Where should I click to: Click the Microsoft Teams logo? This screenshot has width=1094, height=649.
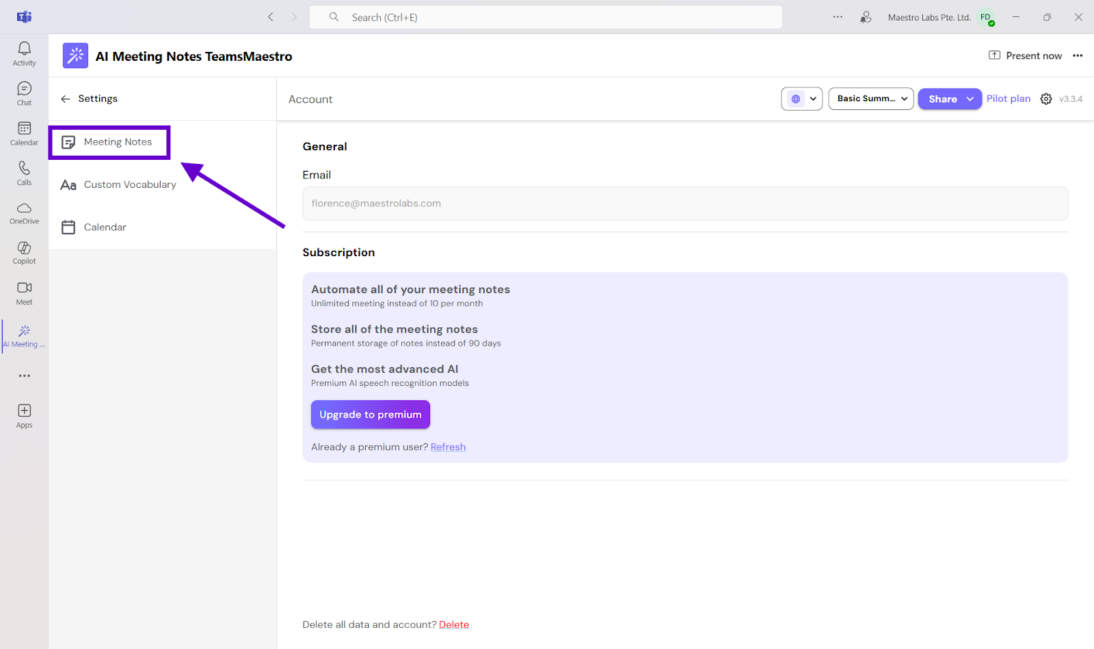tap(25, 17)
